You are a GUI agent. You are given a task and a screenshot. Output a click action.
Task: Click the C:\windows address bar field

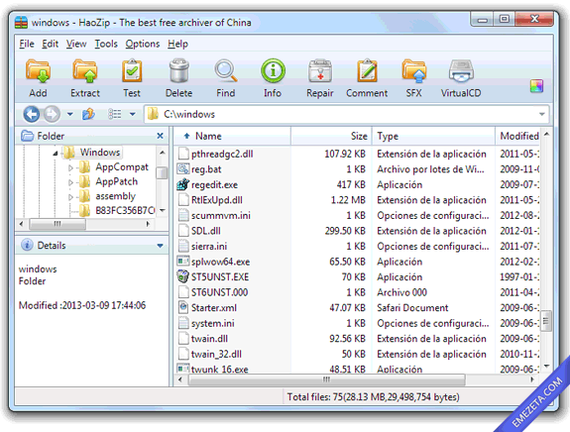pyautogui.click(x=346, y=114)
